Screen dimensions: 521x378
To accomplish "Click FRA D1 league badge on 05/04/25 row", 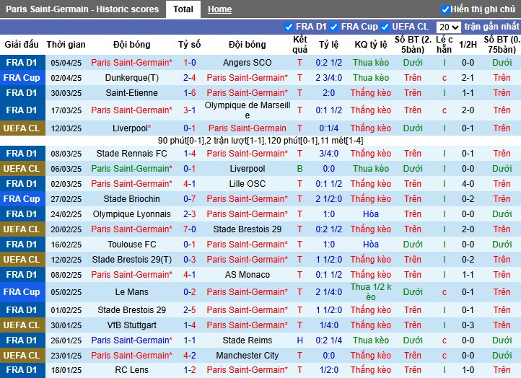I will (22, 63).
